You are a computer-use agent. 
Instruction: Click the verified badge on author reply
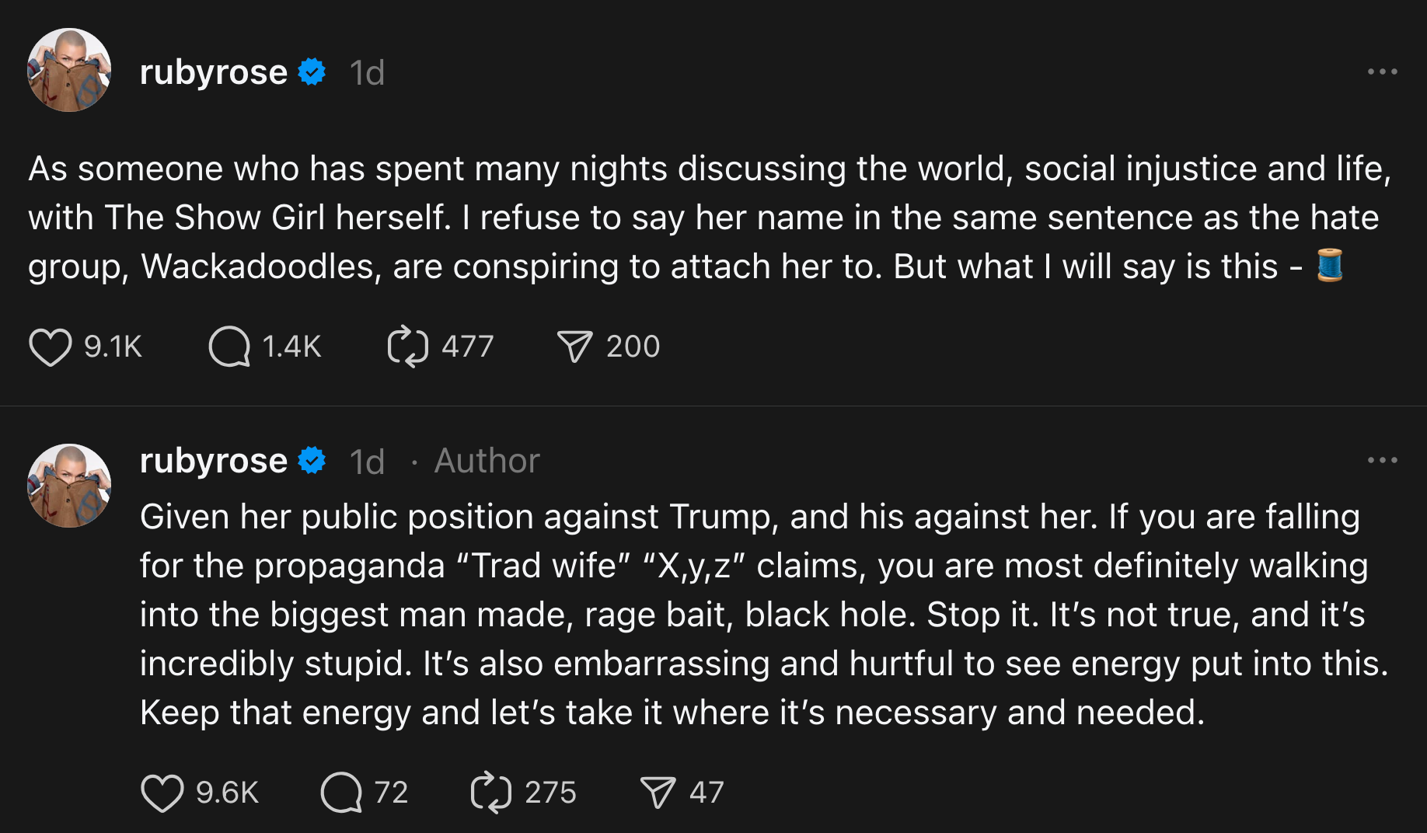click(x=312, y=461)
